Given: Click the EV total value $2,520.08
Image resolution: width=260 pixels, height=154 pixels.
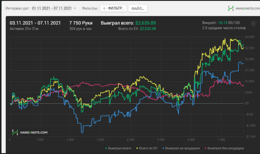Looking at the screenshot, I should coord(148,29).
